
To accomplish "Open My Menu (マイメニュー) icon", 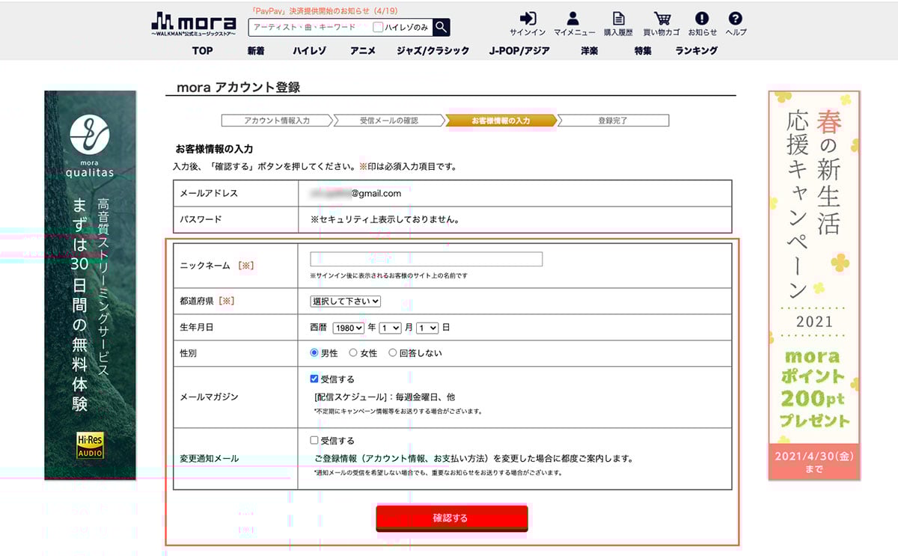I will click(574, 23).
